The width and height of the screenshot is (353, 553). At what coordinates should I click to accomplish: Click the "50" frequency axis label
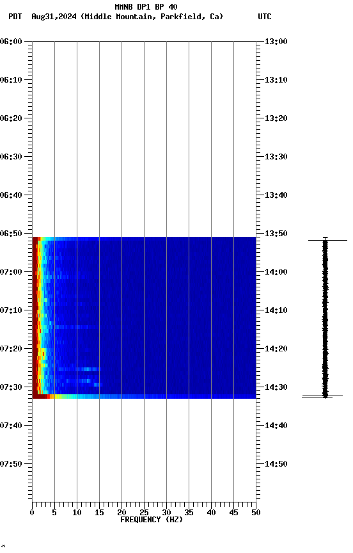click(x=256, y=513)
